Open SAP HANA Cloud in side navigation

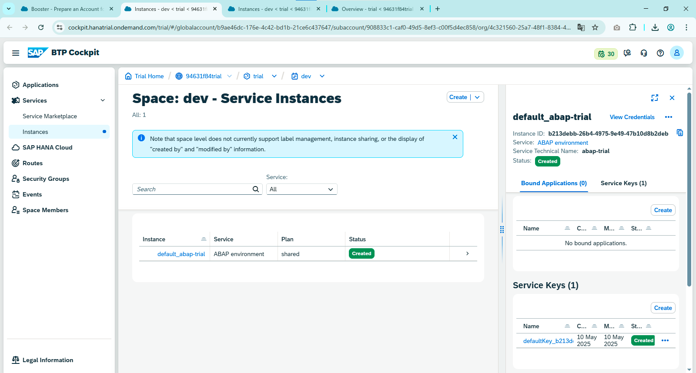[x=47, y=147]
